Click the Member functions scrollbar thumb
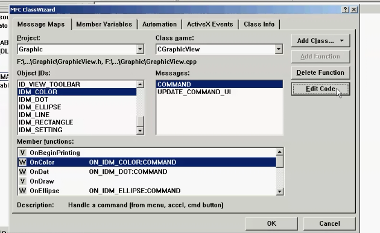Screen dimensions: 380x233 279,162
